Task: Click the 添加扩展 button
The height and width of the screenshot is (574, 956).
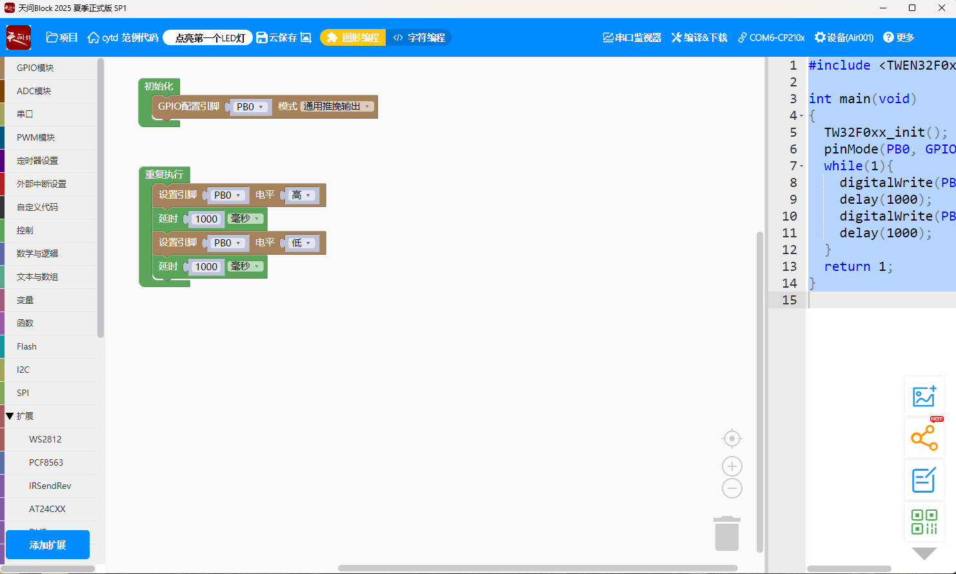Action: pos(48,545)
